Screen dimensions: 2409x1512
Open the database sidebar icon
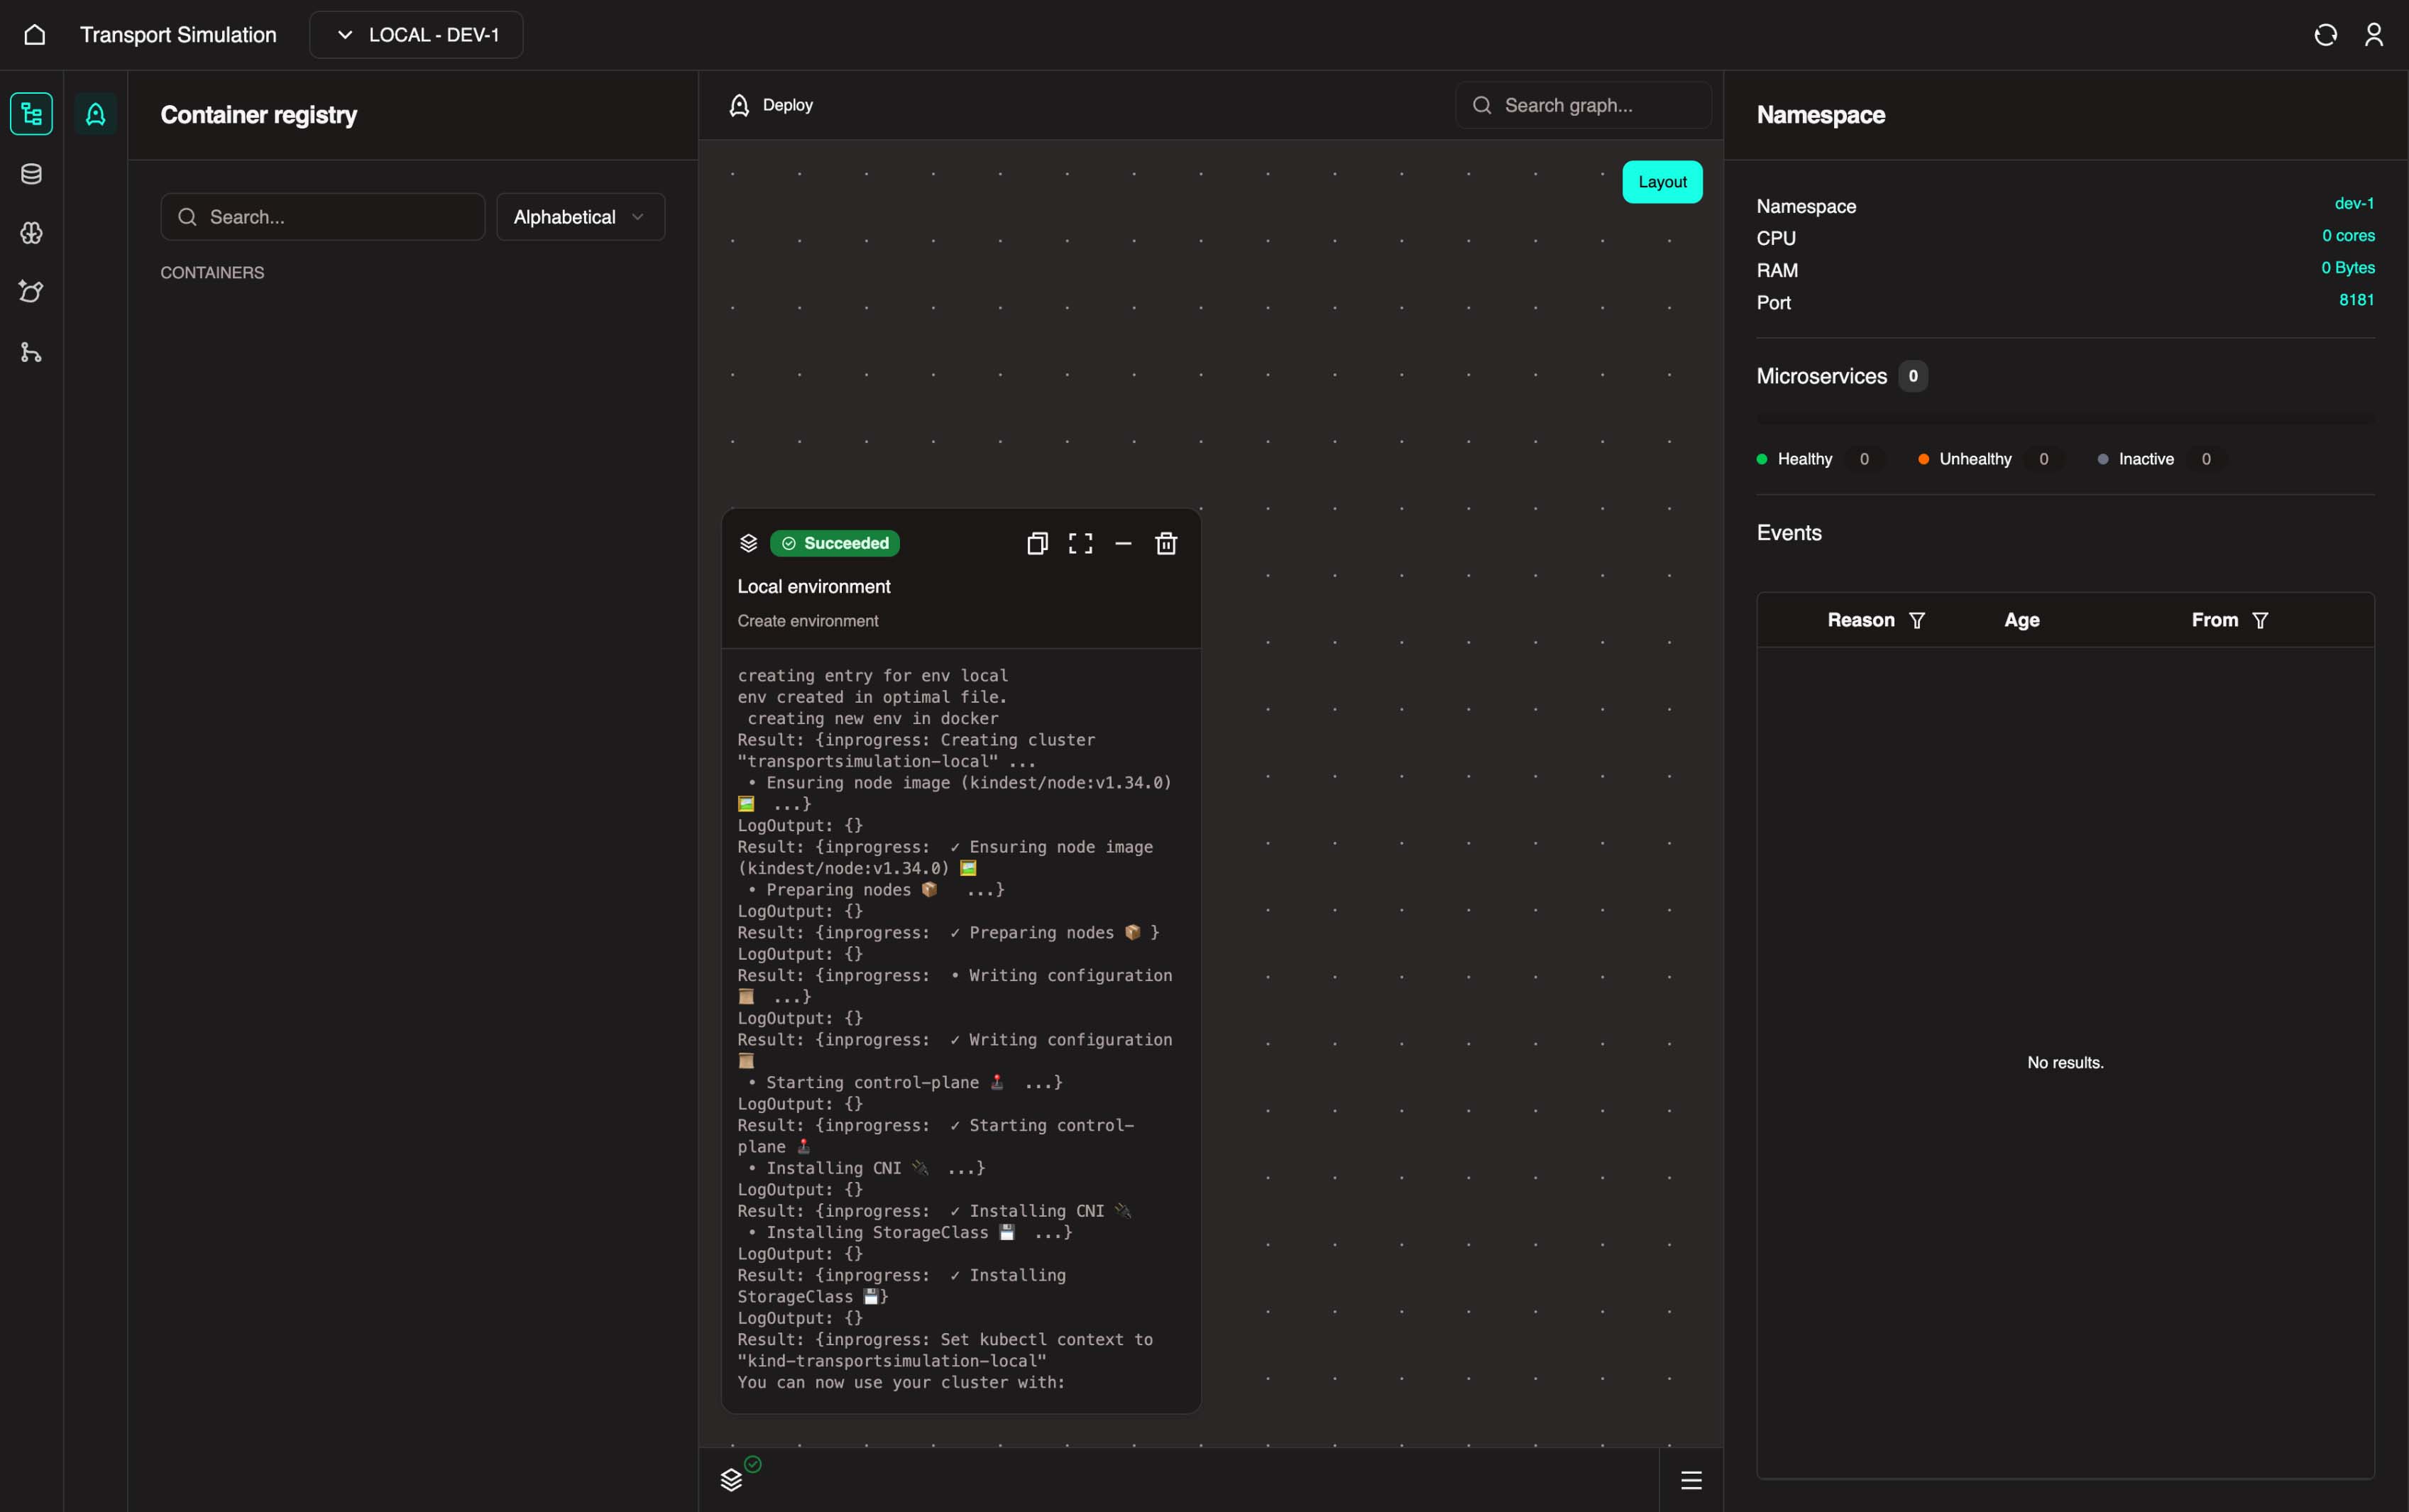[x=32, y=174]
